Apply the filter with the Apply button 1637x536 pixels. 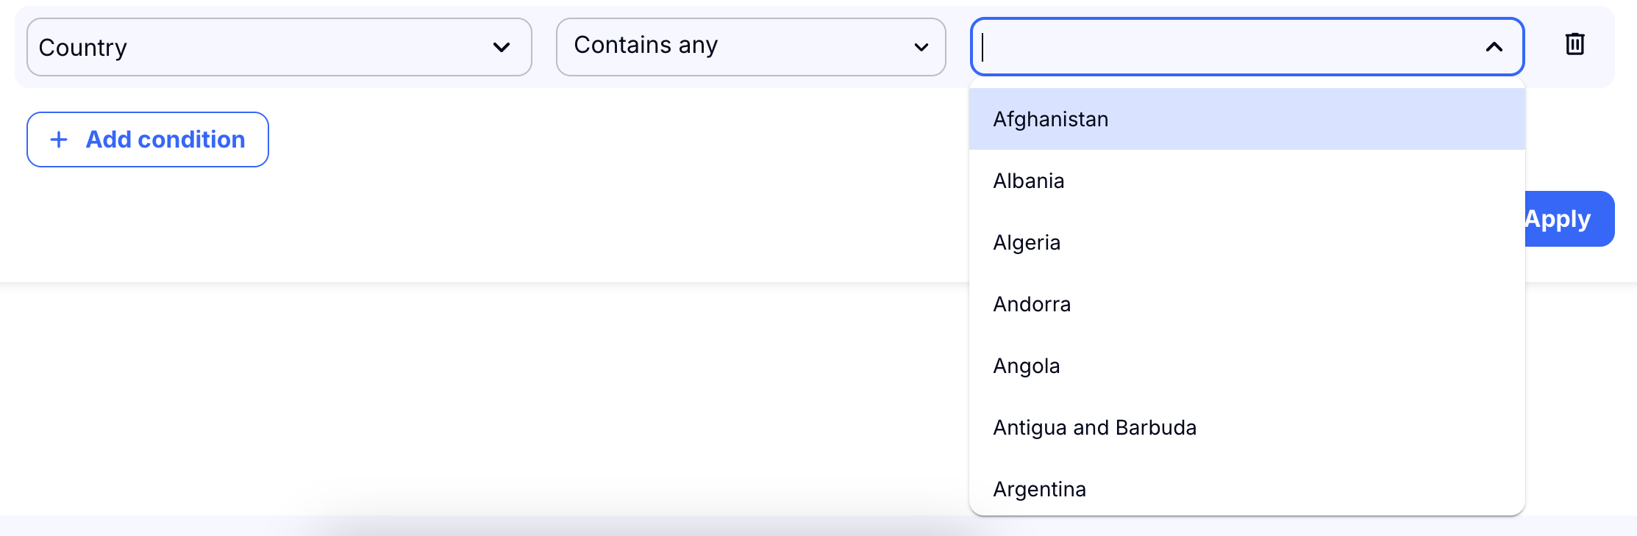[x=1566, y=219]
